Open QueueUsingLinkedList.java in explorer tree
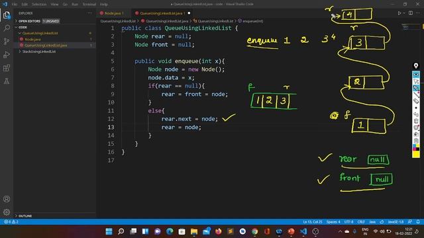 click(x=46, y=46)
